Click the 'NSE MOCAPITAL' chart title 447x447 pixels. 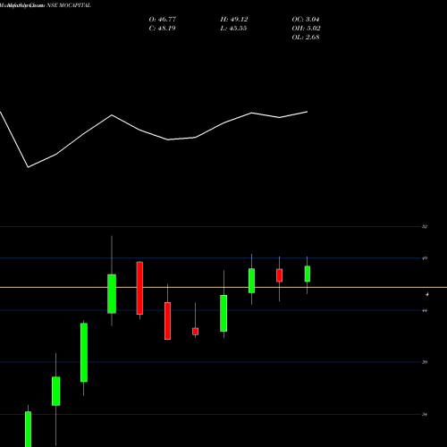[69, 5]
